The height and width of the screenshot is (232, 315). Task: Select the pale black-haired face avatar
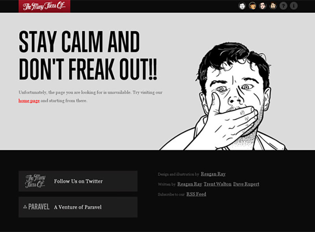pos(263,6)
